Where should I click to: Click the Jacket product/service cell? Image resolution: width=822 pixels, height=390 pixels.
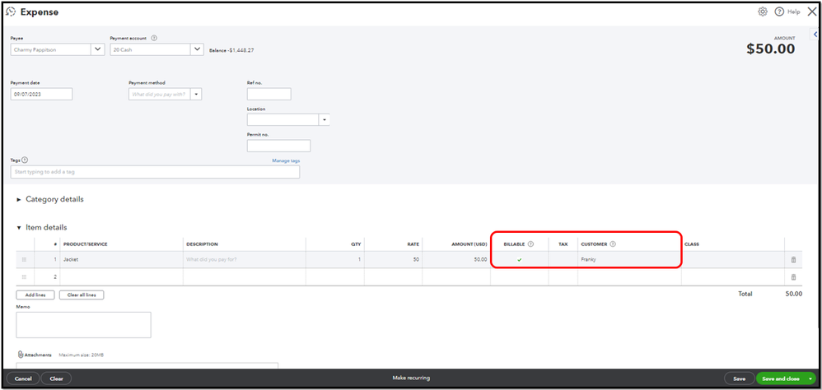point(122,260)
